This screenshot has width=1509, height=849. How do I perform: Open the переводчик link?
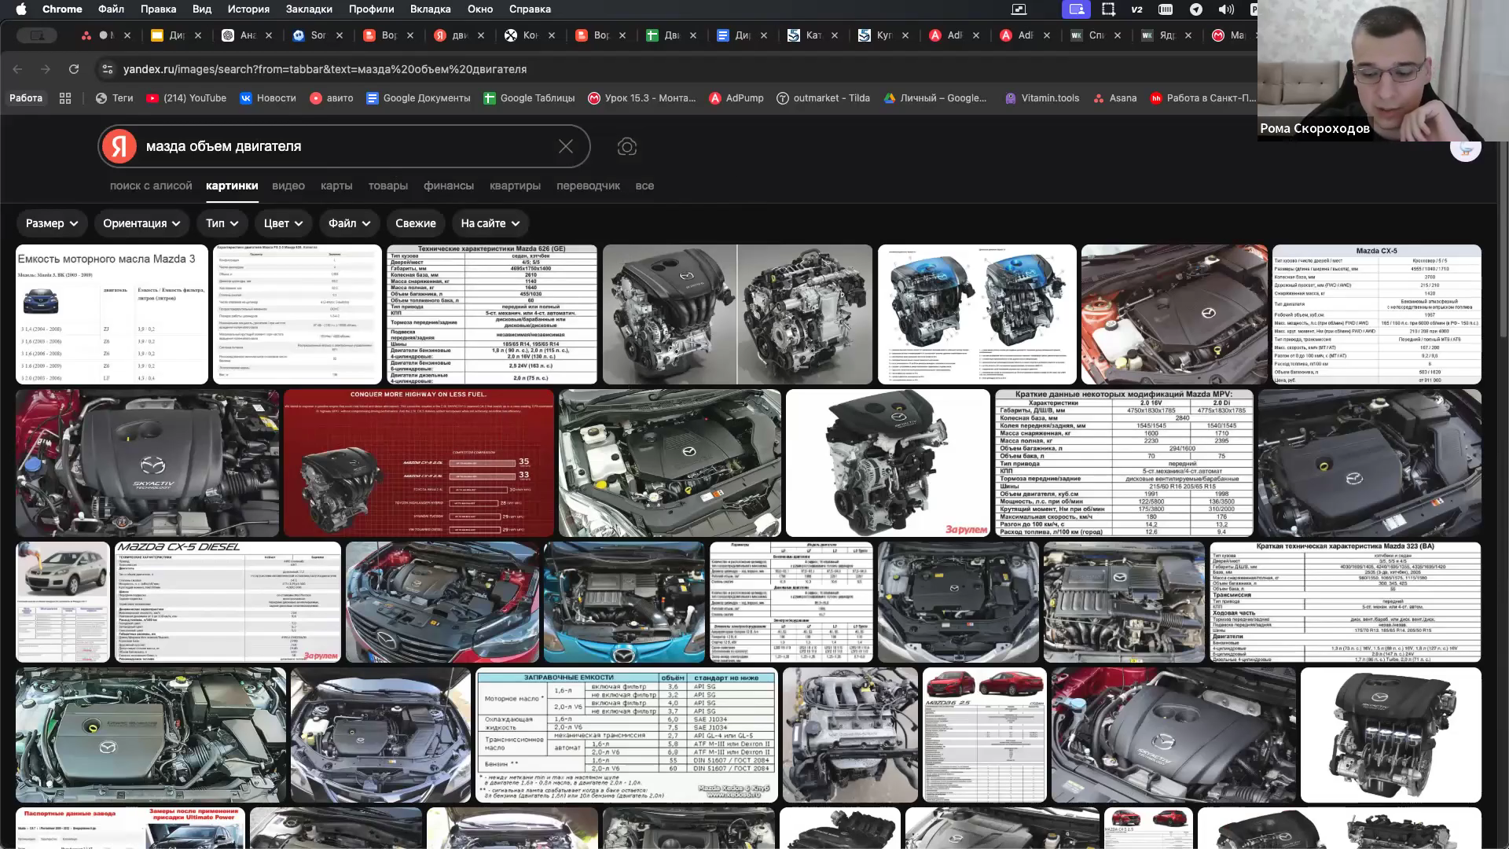pos(588,186)
